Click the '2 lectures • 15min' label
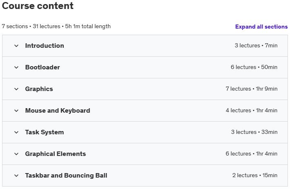290x189 pixels. click(x=255, y=175)
